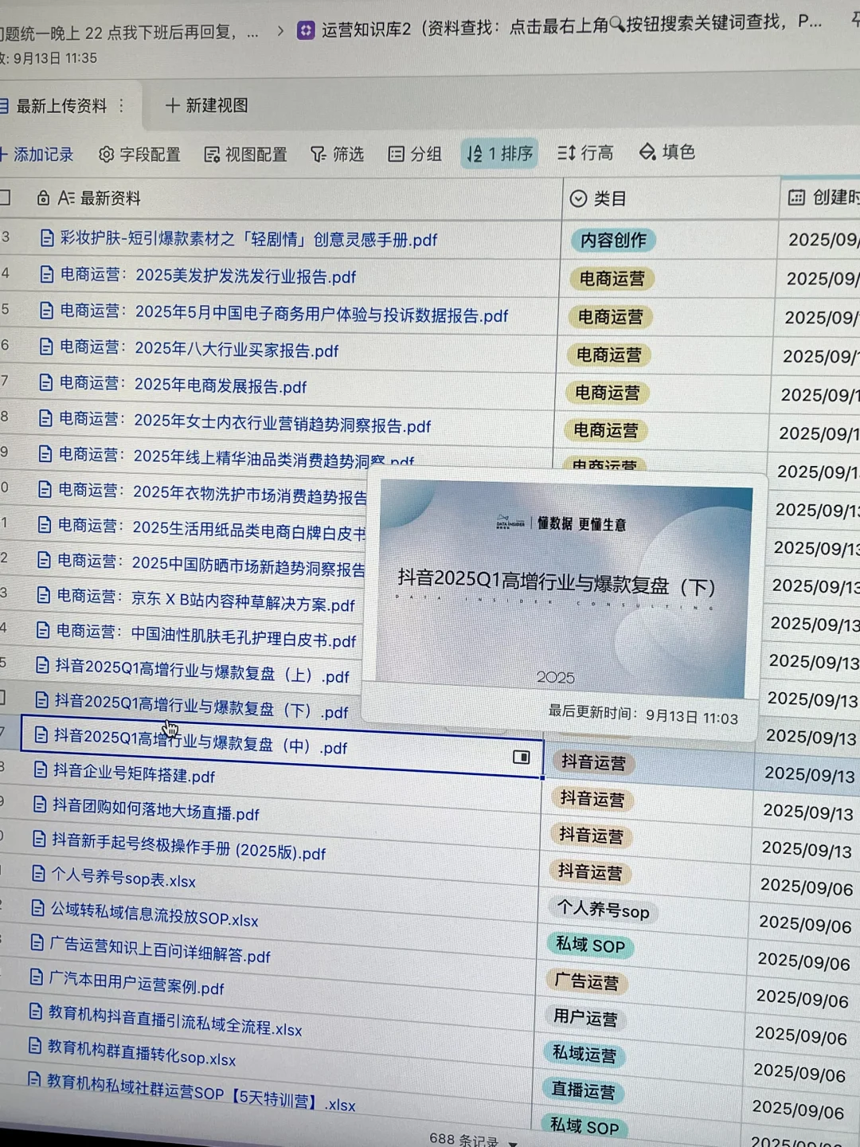860x1147 pixels.
Task: Click the 广告运营 category tag
Action: click(x=586, y=982)
